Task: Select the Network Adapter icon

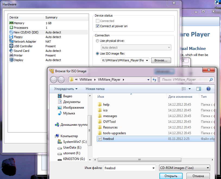Action: (11, 41)
